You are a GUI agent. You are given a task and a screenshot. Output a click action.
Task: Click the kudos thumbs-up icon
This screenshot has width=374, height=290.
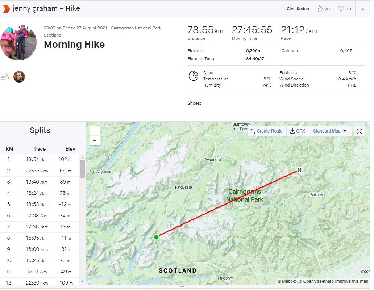(319, 9)
